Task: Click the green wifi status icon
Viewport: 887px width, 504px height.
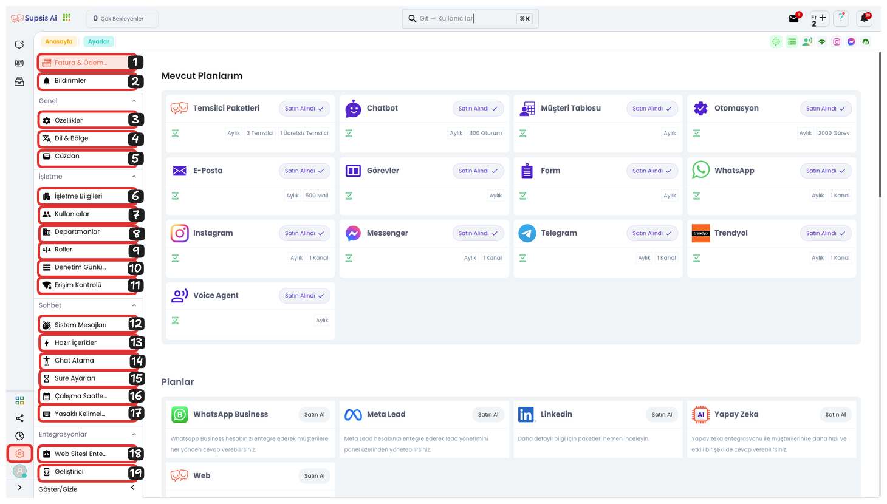Action: (822, 42)
